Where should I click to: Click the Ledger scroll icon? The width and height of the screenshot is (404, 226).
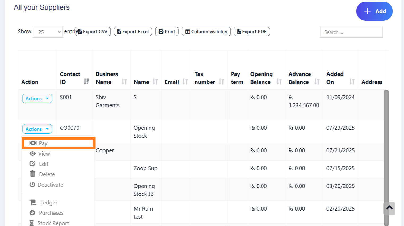click(x=33, y=202)
